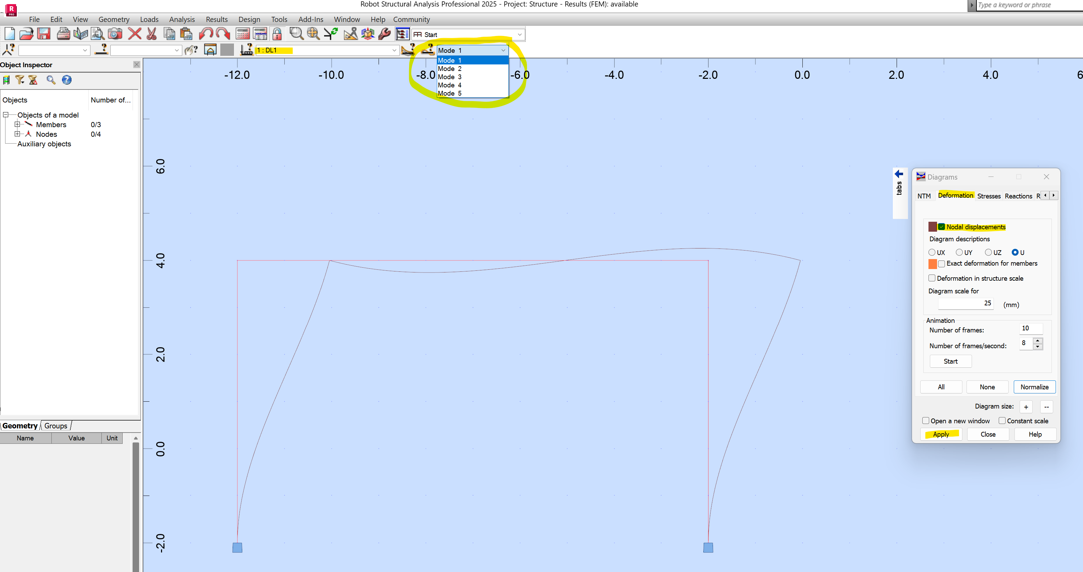Open the 1 : DL1 load case dropdown

[x=394, y=50]
